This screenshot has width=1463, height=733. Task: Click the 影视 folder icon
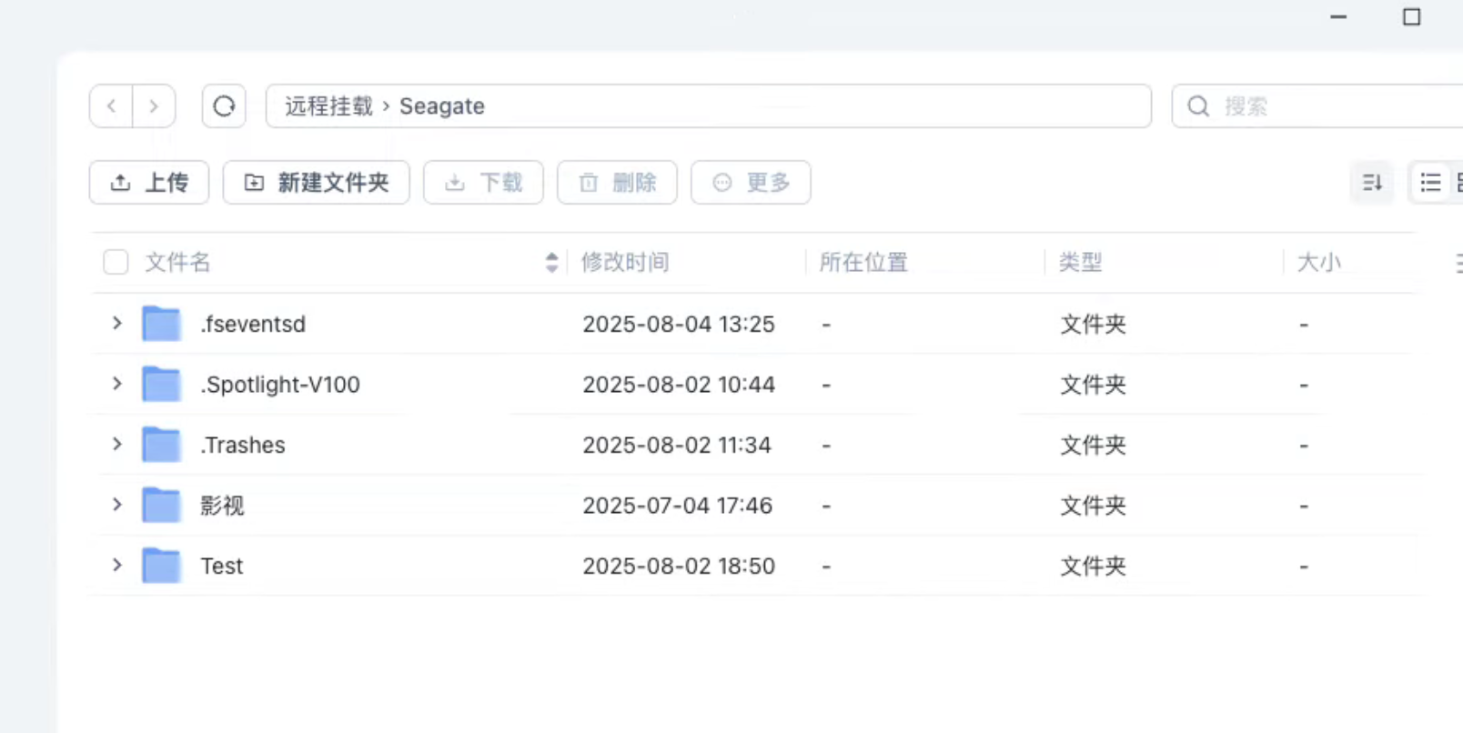click(x=161, y=506)
